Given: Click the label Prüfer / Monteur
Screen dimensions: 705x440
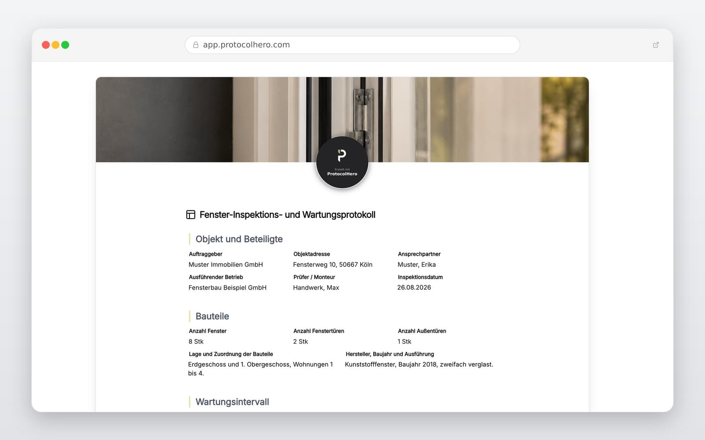Looking at the screenshot, I should pos(314,277).
